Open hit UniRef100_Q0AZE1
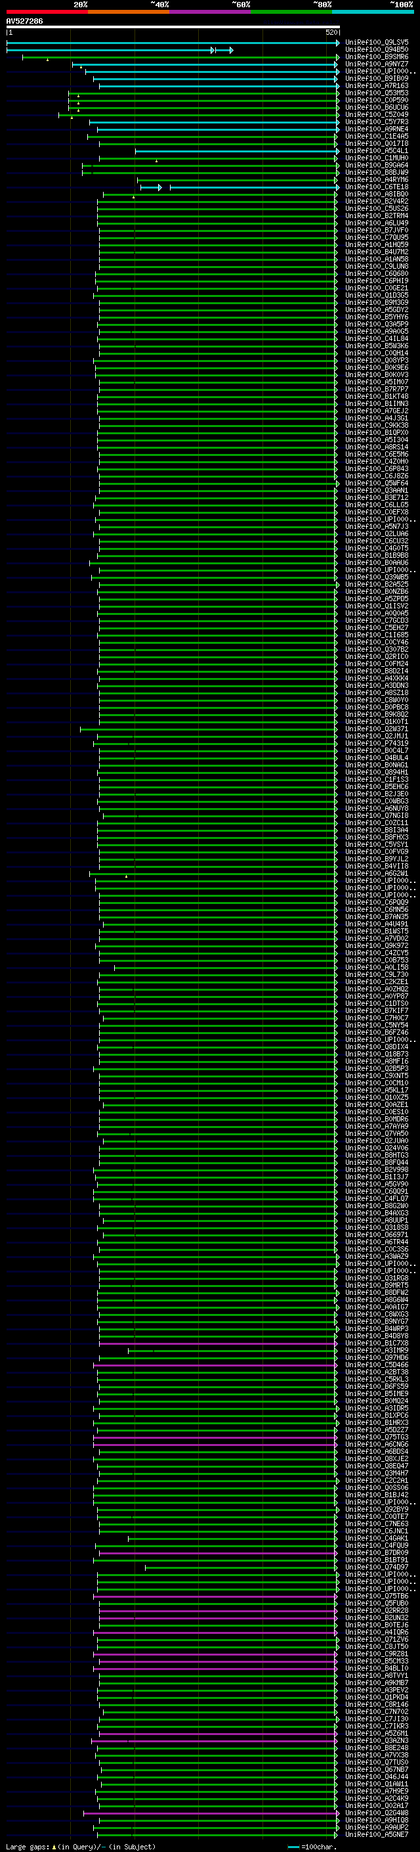Image resolution: width=420 pixels, height=1852 pixels. [376, 1104]
